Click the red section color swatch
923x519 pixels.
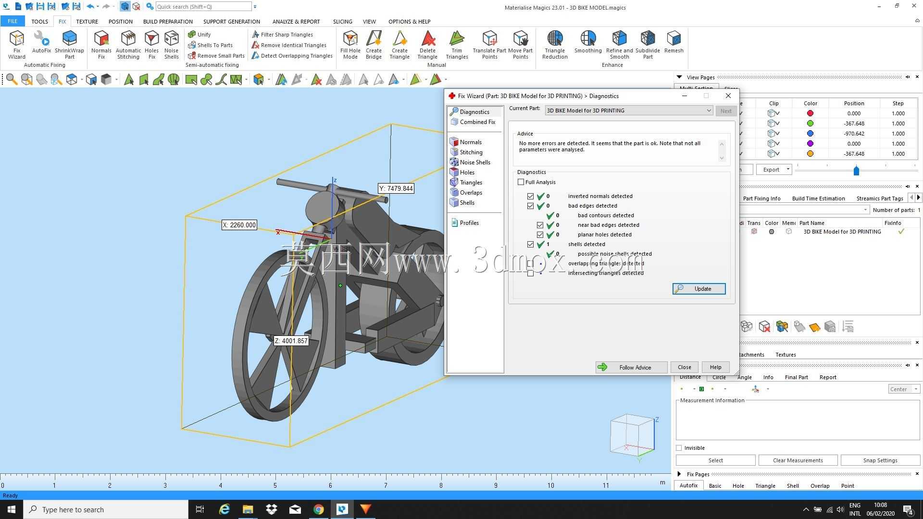(810, 113)
